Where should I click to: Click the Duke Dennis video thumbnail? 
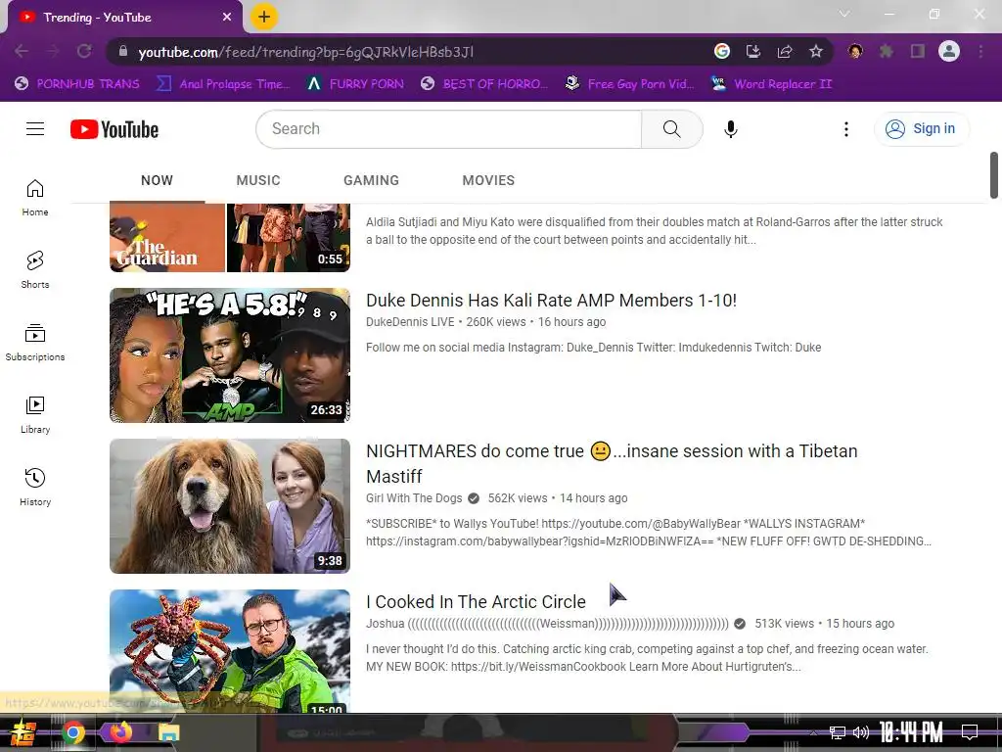coord(230,354)
